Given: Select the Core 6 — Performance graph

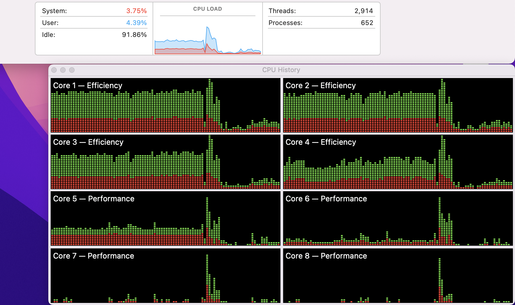Looking at the screenshot, I should coord(398,218).
